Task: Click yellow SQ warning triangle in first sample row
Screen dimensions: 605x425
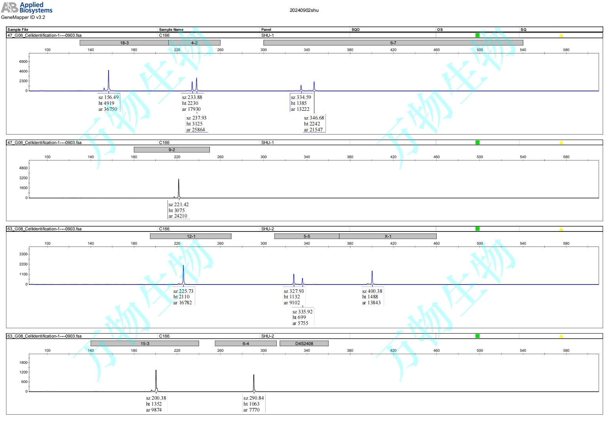Action: [561, 36]
